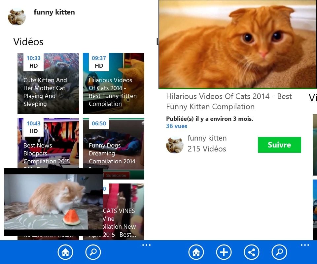The height and width of the screenshot is (264, 317).
Task: Tap the search icon beside the channel screen's home icon
Action: (x=93, y=252)
